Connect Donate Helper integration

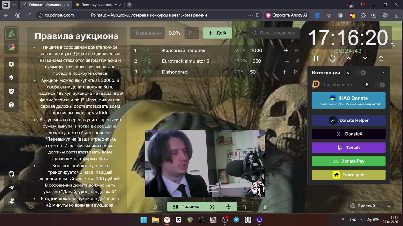349,120
